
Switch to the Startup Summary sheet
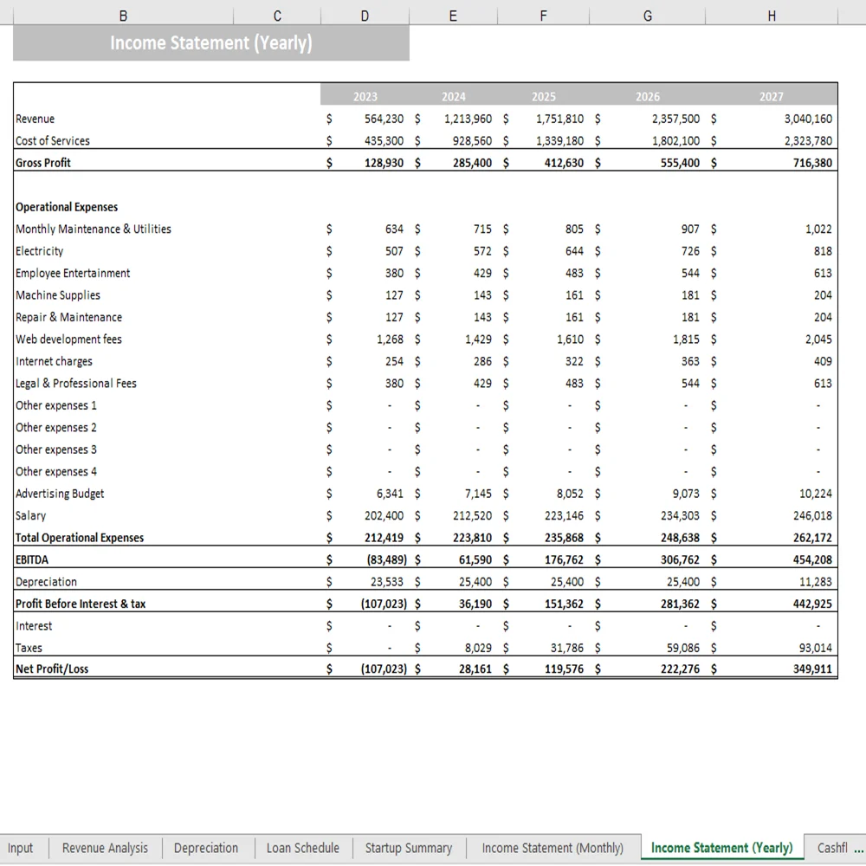(x=409, y=848)
